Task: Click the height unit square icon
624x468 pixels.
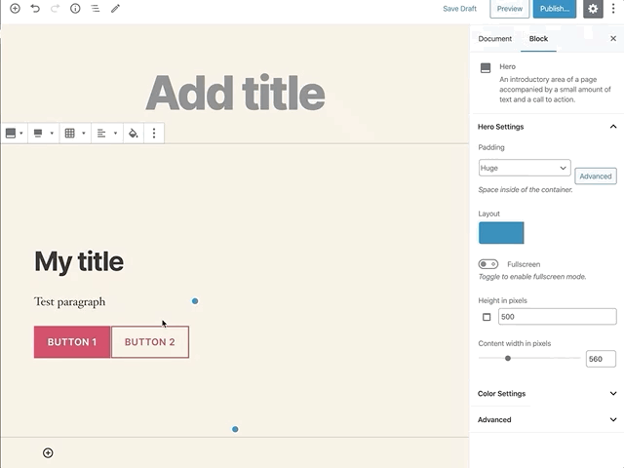Action: (487, 317)
